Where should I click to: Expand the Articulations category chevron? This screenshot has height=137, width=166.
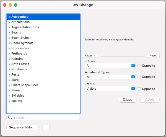coord(9,22)
